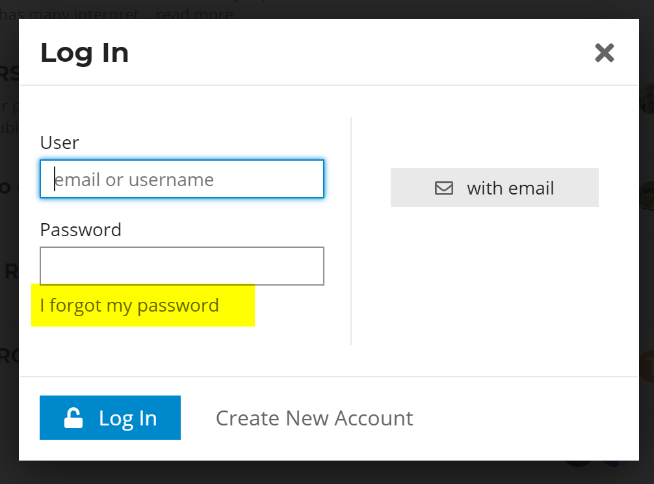
Task: Click the User field label
Action: (x=59, y=142)
